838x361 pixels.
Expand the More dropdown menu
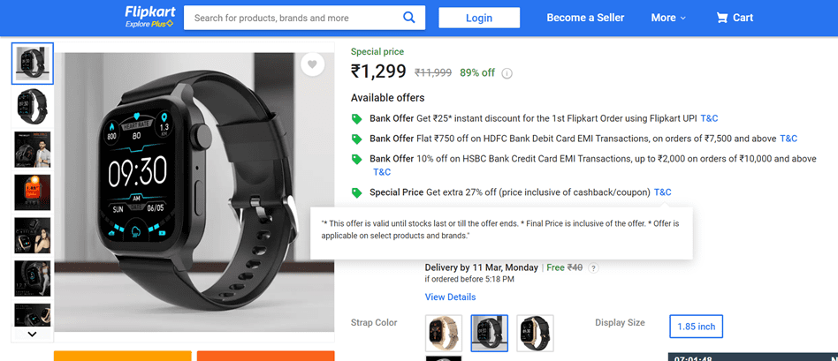tap(668, 18)
